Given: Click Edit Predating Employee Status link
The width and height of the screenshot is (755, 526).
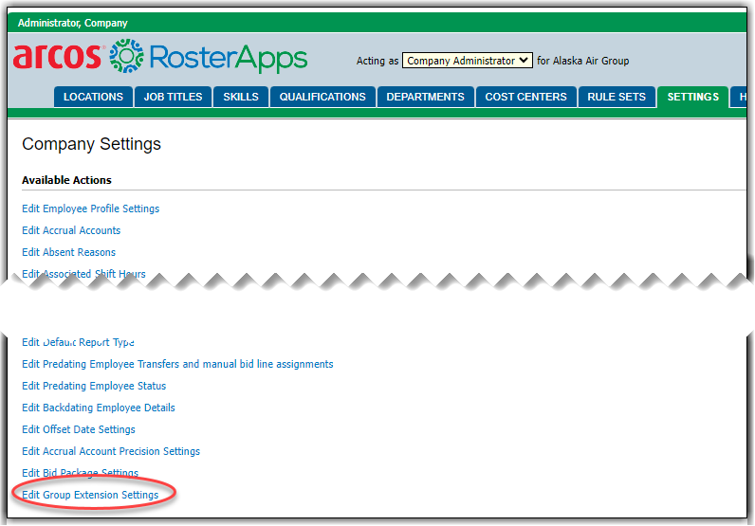Looking at the screenshot, I should pos(94,386).
